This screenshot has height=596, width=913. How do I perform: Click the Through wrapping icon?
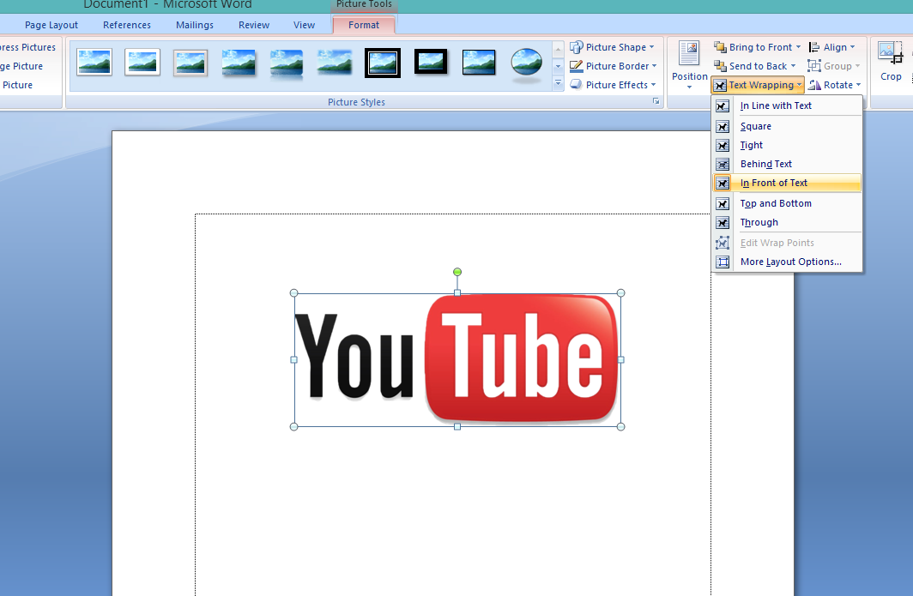click(723, 222)
